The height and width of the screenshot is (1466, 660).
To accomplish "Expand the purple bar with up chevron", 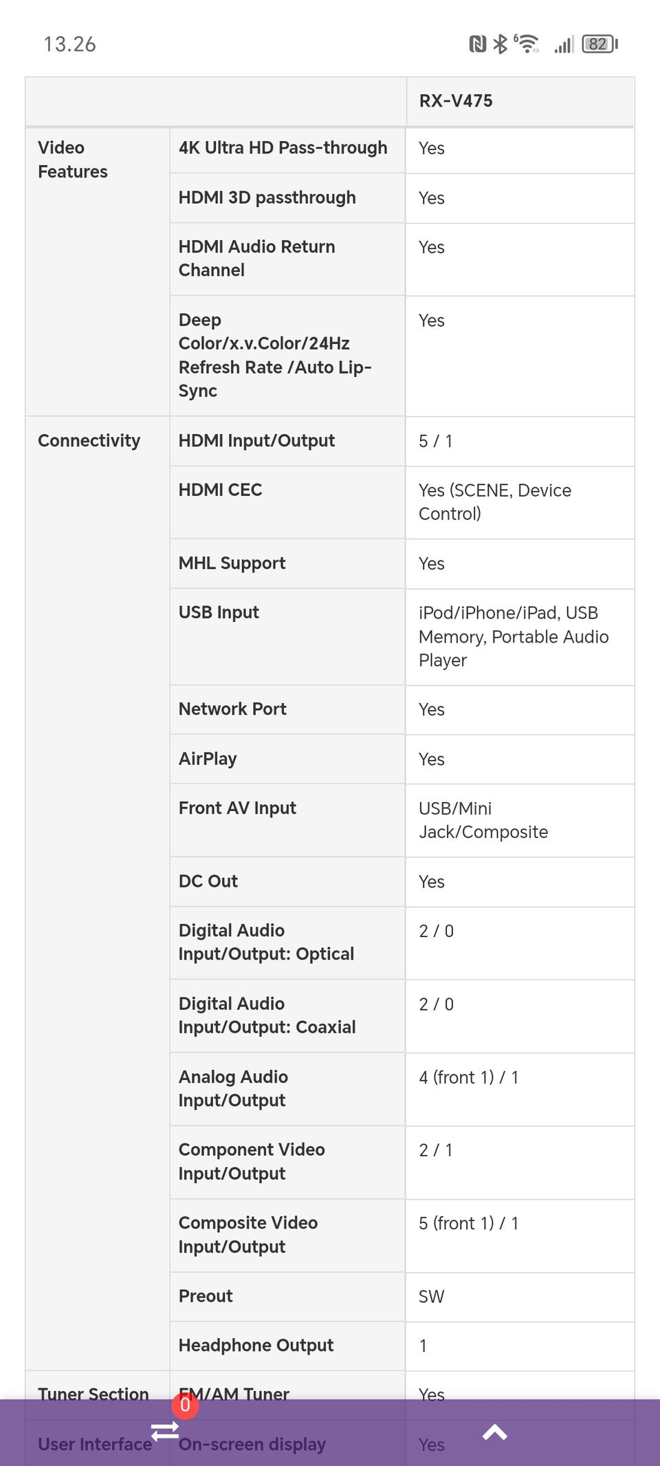I will pos(494,1432).
